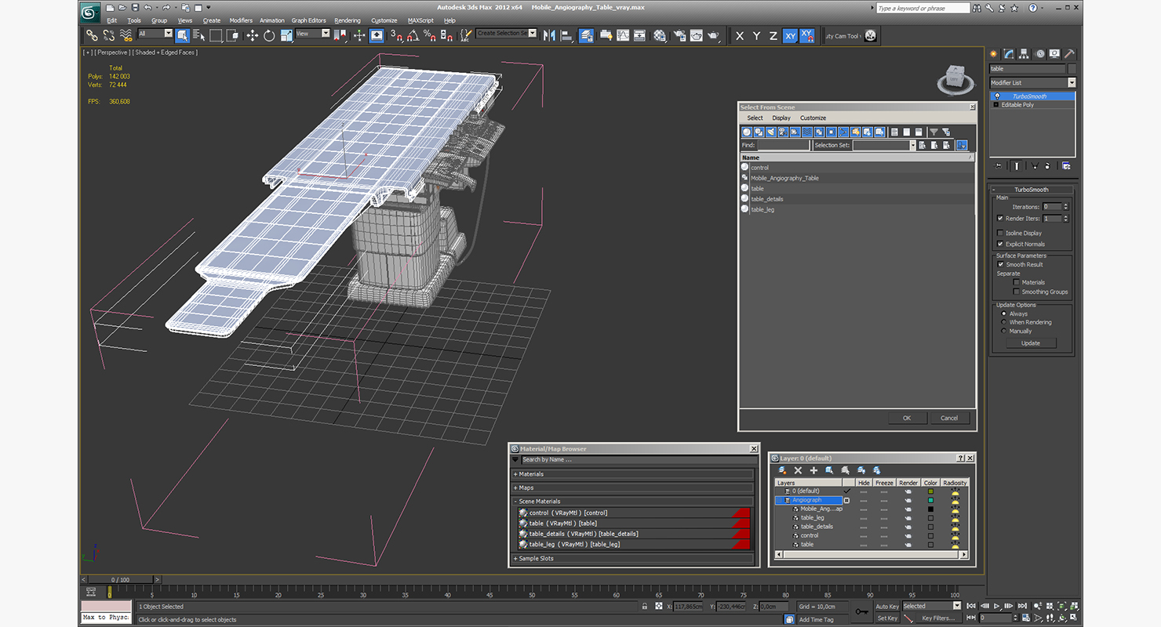Click the Unlink Selection tool

(109, 35)
